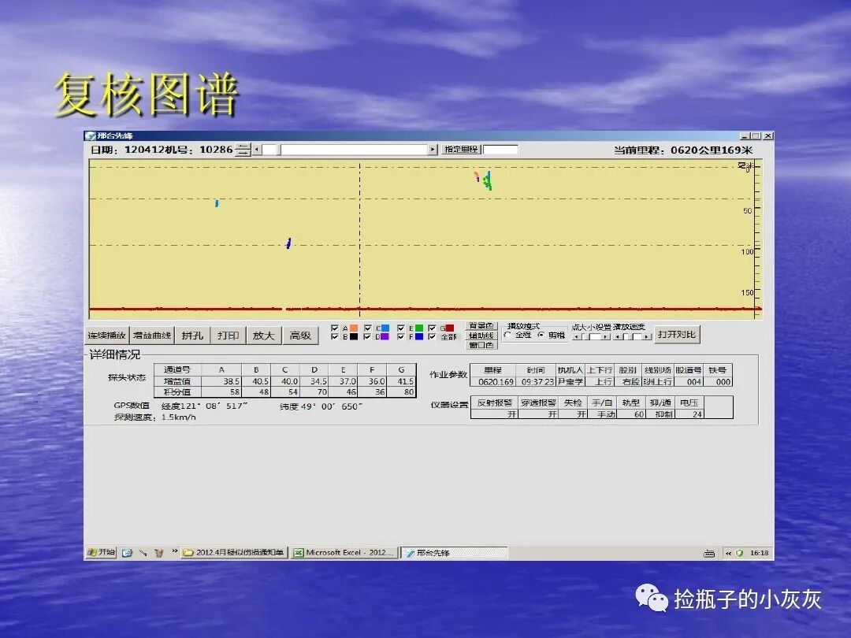851x638 pixels.
Task: Expand hidden system tray icons
Action: click(x=728, y=552)
